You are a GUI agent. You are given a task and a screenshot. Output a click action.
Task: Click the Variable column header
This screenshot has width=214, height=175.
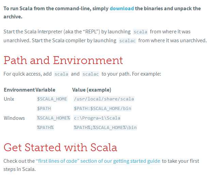[x=45, y=90]
